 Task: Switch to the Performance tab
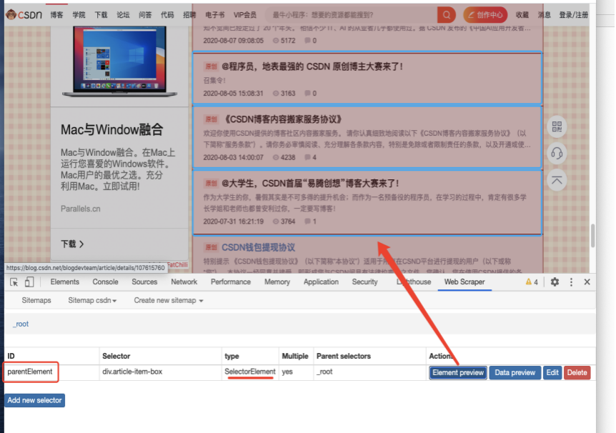pos(231,282)
